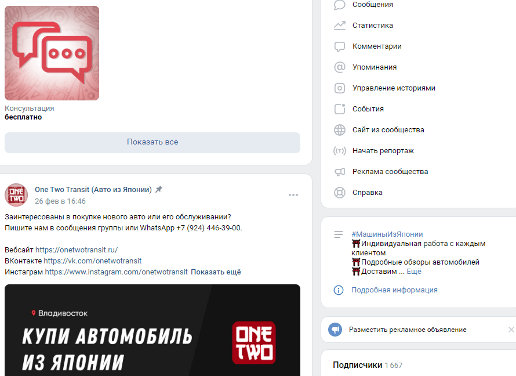Expand community description with Ещё
Viewport: 516px width, 376px height.
[x=414, y=272]
